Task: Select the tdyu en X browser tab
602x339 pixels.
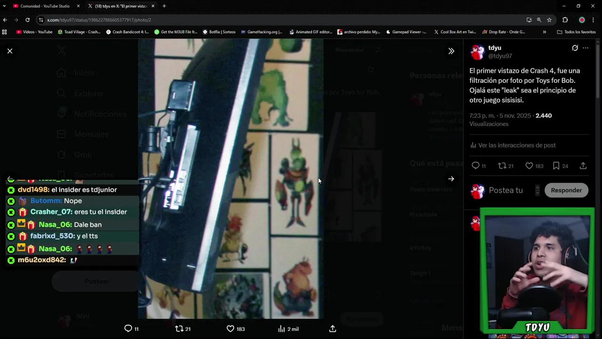Action: tap(120, 6)
